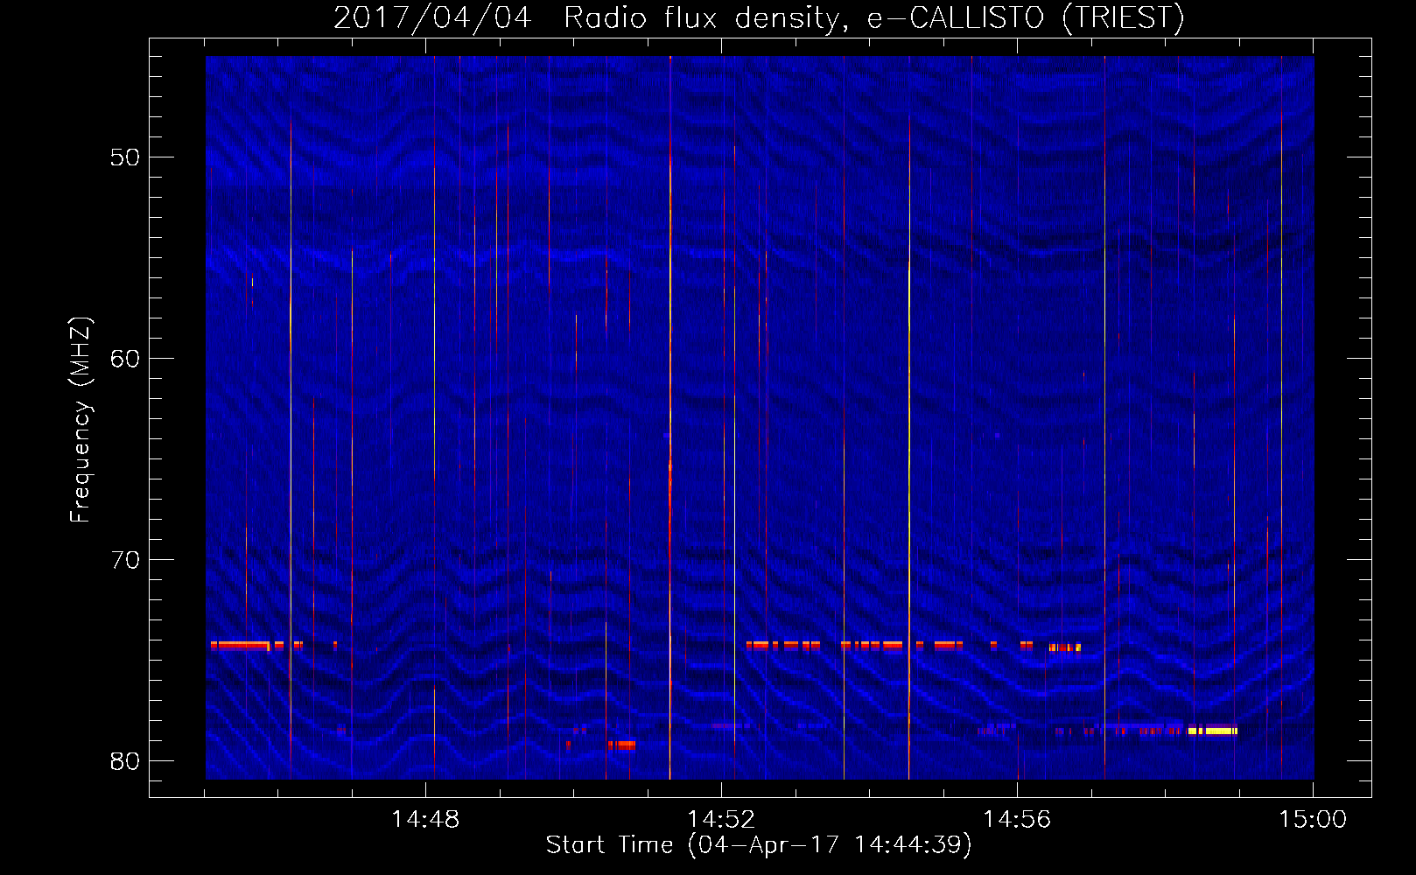
Task: Click the 80 MHz frequency tick label
Action: click(125, 761)
